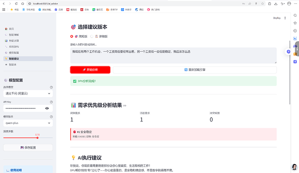Bookmark this page with the star icon

263,3
